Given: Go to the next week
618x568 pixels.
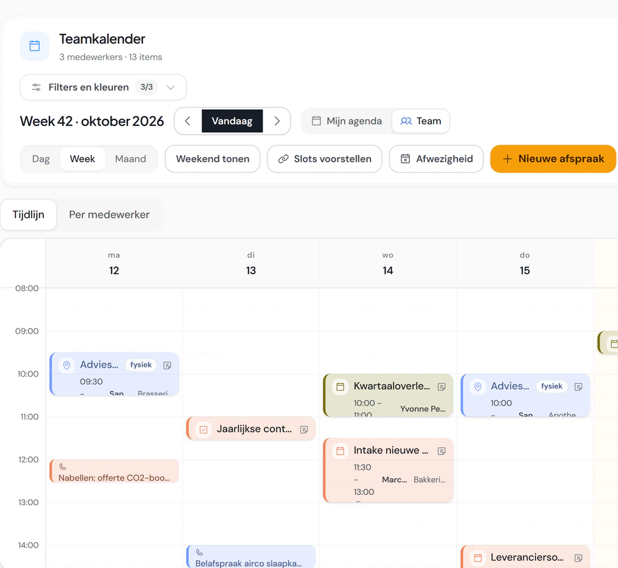Looking at the screenshot, I should tap(277, 121).
